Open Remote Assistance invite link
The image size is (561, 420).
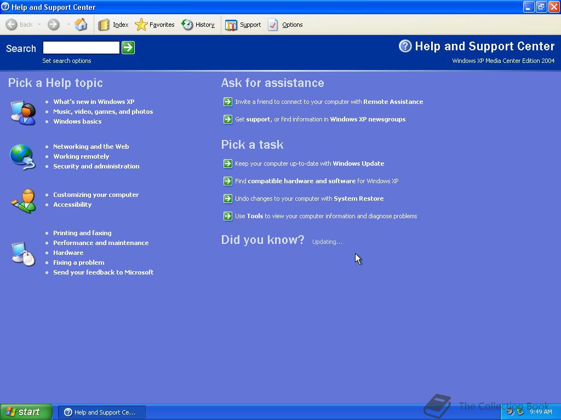pos(329,102)
